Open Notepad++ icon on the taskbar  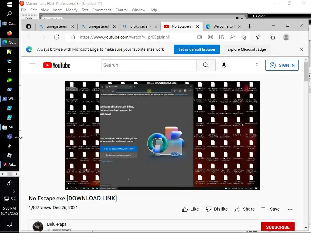pos(9,52)
